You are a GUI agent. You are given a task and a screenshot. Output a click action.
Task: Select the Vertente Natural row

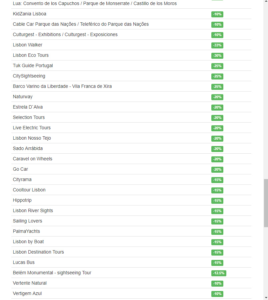click(131, 283)
